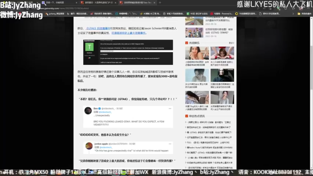Click the 更多 link in 休闲娱乐 section
Viewport: 313px width, 176px height.
(x=231, y=43)
